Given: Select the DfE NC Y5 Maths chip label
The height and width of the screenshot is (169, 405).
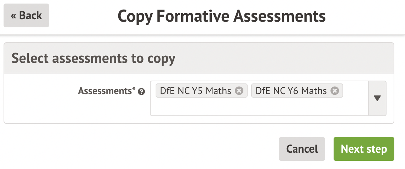Looking at the screenshot, I should 195,91.
